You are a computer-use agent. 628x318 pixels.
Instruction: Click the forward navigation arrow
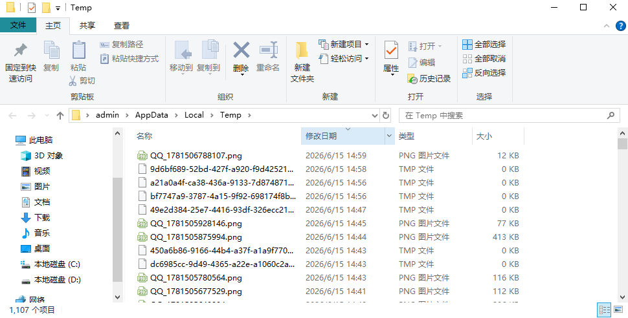tap(31, 116)
